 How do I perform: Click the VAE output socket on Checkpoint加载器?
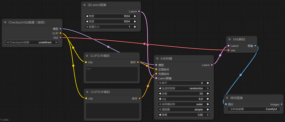60,38
